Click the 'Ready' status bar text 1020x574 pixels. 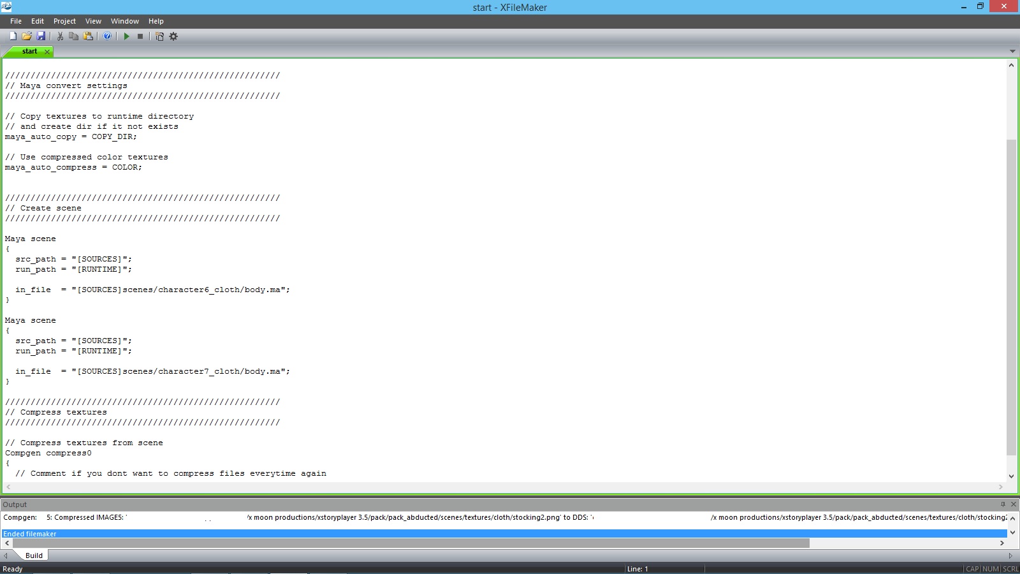[x=13, y=569]
